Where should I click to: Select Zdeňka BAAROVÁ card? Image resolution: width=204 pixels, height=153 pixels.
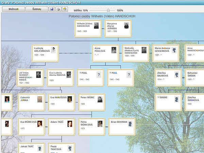click(x=168, y=78)
